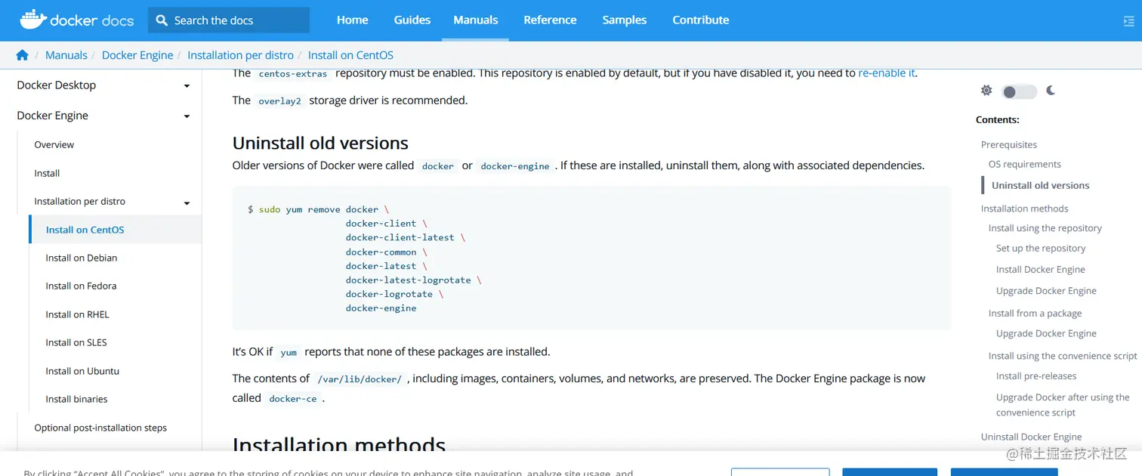Open Install on Ubuntu page

pos(82,371)
